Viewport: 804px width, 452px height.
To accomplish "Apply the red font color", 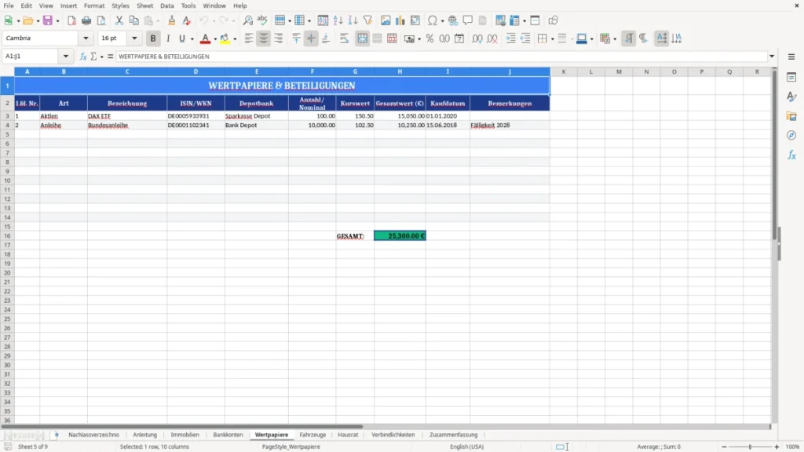I will tap(205, 38).
